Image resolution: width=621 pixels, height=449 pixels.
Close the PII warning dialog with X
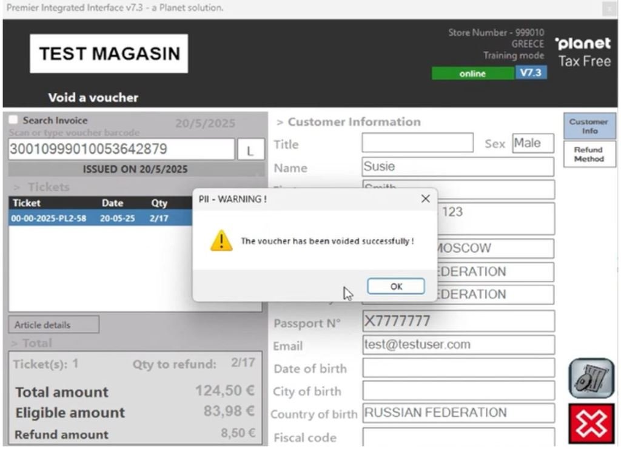click(425, 199)
